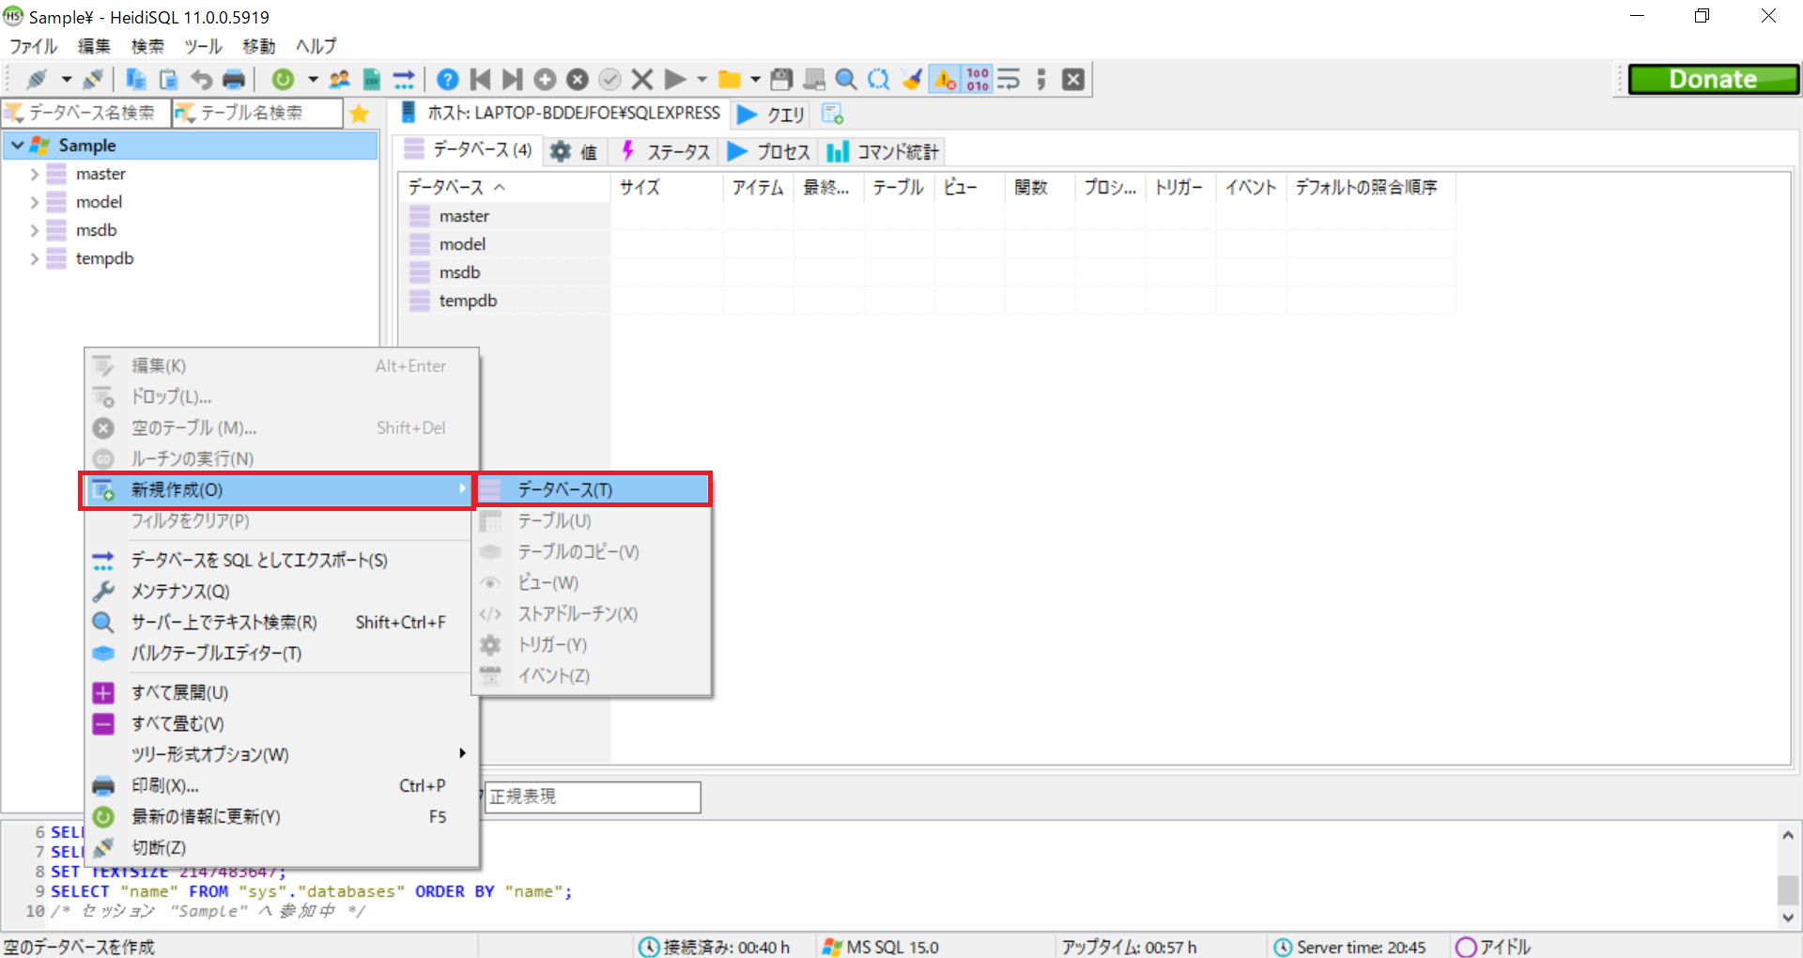1803x958 pixels.
Task: Click the Export grid rows CSV icon
Action: (372, 79)
